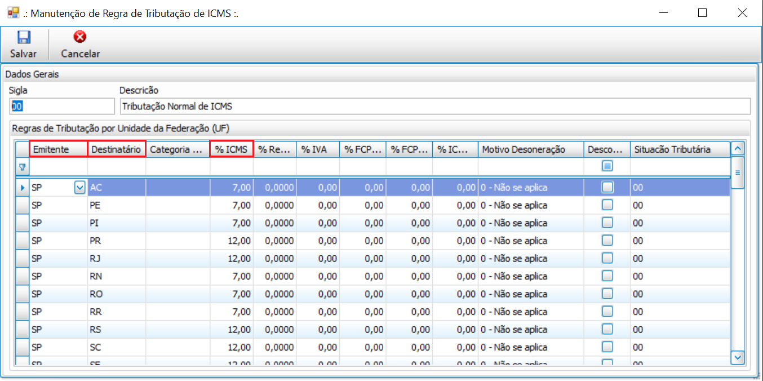
Task: Toggle the checkbox in the filter row
Action: (x=607, y=166)
